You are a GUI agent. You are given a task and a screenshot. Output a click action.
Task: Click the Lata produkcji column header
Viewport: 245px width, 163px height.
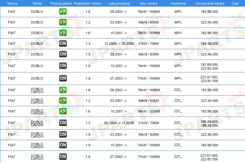pos(119,3)
